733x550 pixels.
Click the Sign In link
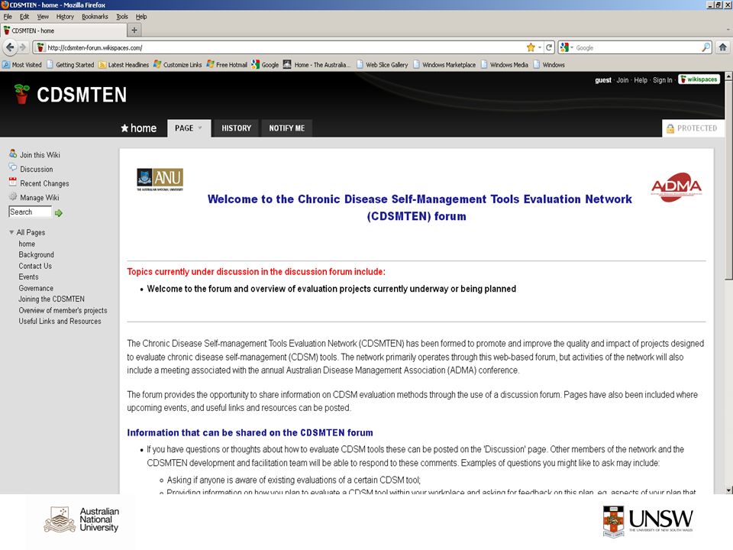tap(663, 80)
